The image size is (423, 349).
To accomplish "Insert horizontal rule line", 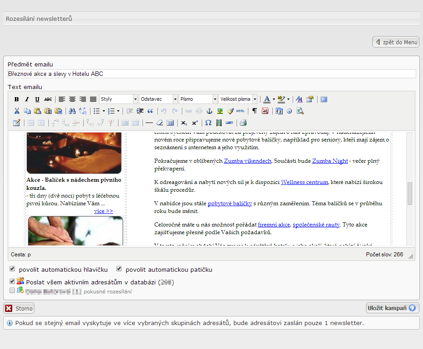I will tap(149, 123).
